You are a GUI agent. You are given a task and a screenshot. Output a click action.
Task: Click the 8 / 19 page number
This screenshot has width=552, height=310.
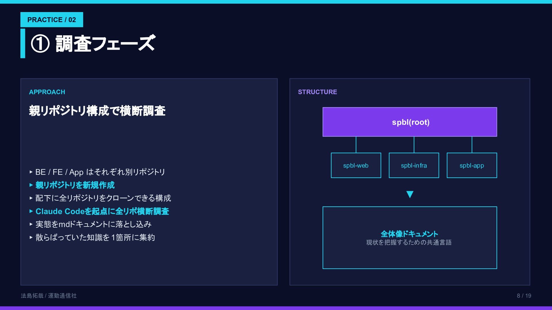[524, 296]
